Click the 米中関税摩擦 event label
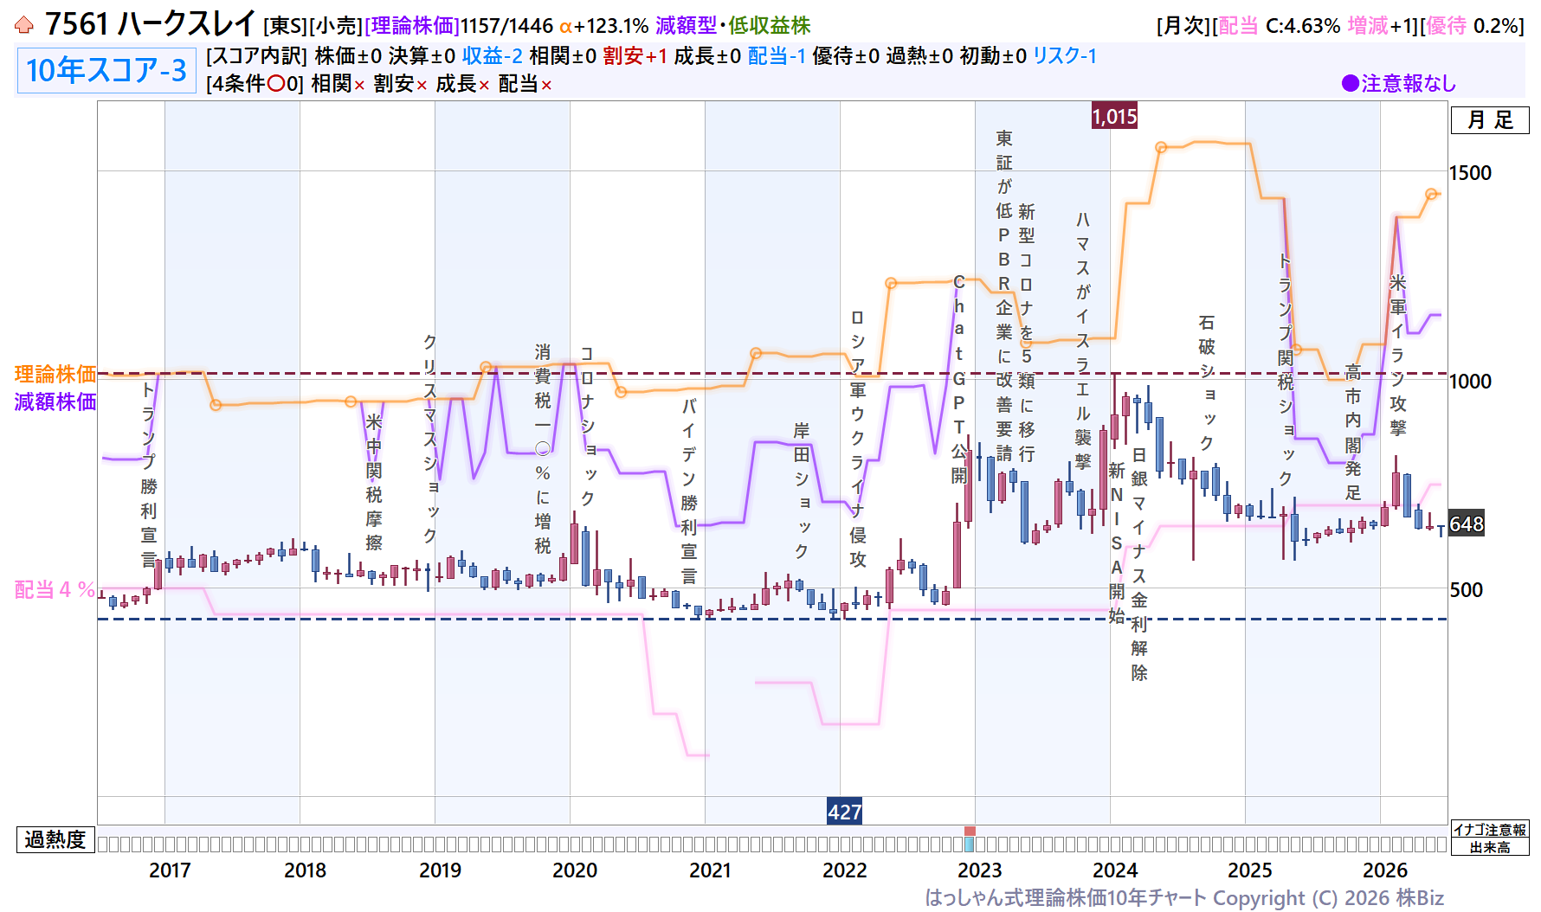This screenshot has width=1541, height=912. (x=374, y=482)
